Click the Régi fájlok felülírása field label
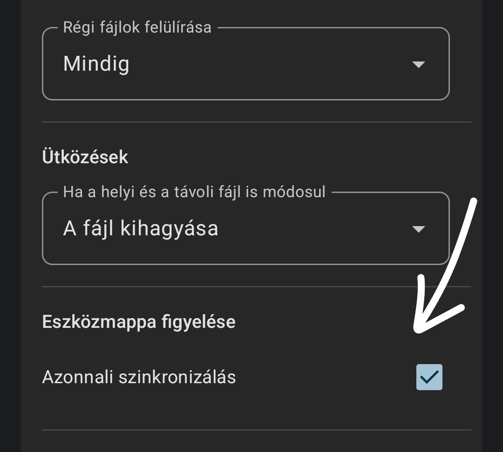The height and width of the screenshot is (452, 503). [x=137, y=27]
